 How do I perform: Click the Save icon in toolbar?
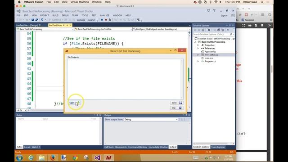click(x=33, y=20)
